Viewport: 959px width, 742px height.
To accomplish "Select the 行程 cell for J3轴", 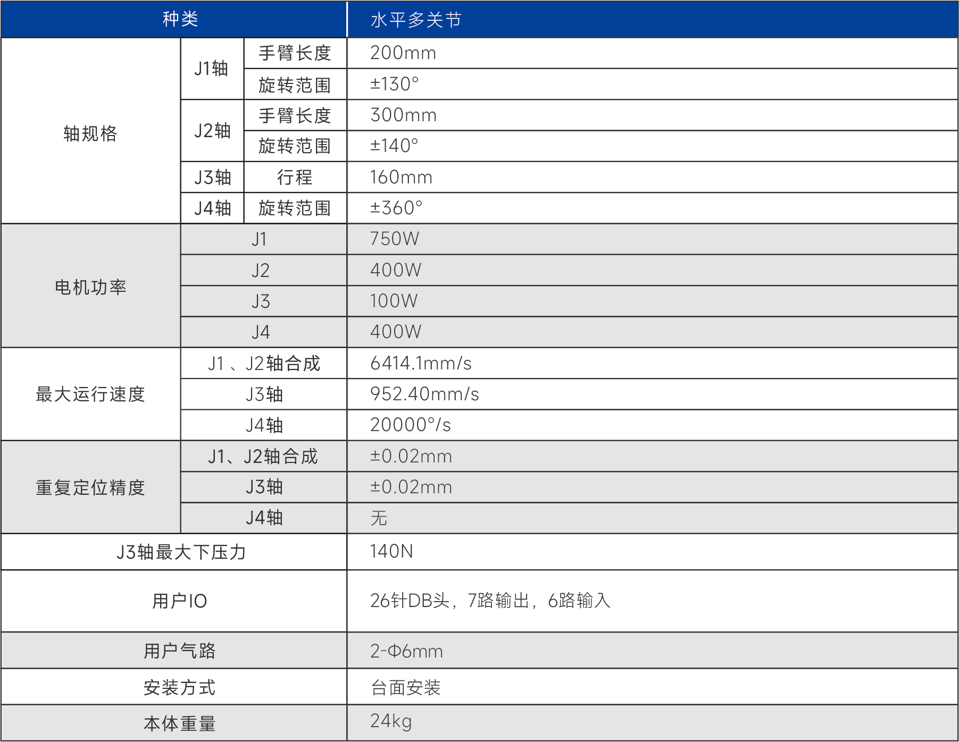I will point(295,178).
